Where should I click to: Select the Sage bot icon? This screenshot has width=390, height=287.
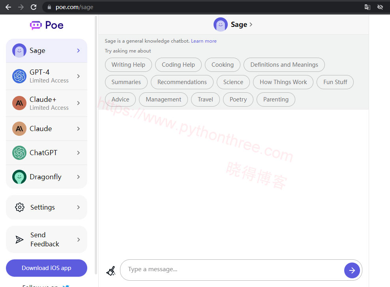19,50
